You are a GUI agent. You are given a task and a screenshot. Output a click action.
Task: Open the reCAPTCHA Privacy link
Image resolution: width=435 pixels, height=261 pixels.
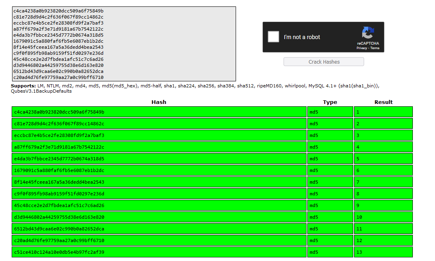tap(361, 48)
